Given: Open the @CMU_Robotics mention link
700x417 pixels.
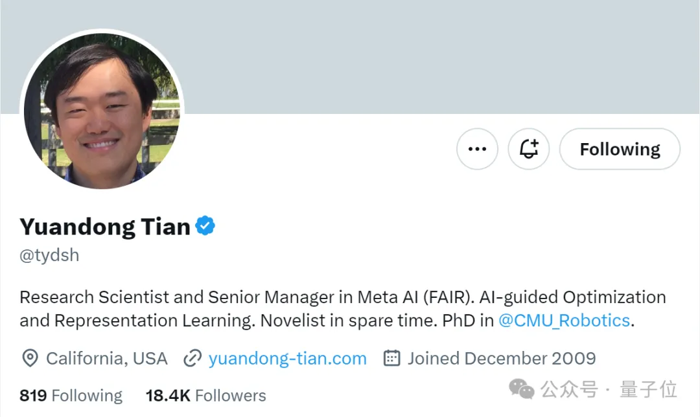Looking at the screenshot, I should click(564, 321).
